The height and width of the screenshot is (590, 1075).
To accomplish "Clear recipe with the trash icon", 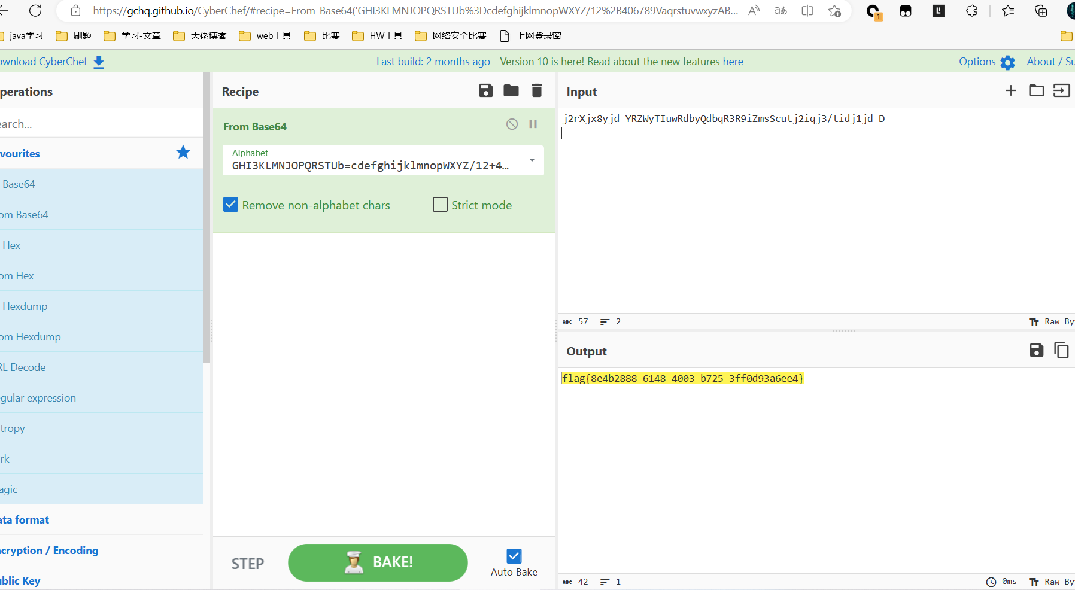I will tap(537, 91).
